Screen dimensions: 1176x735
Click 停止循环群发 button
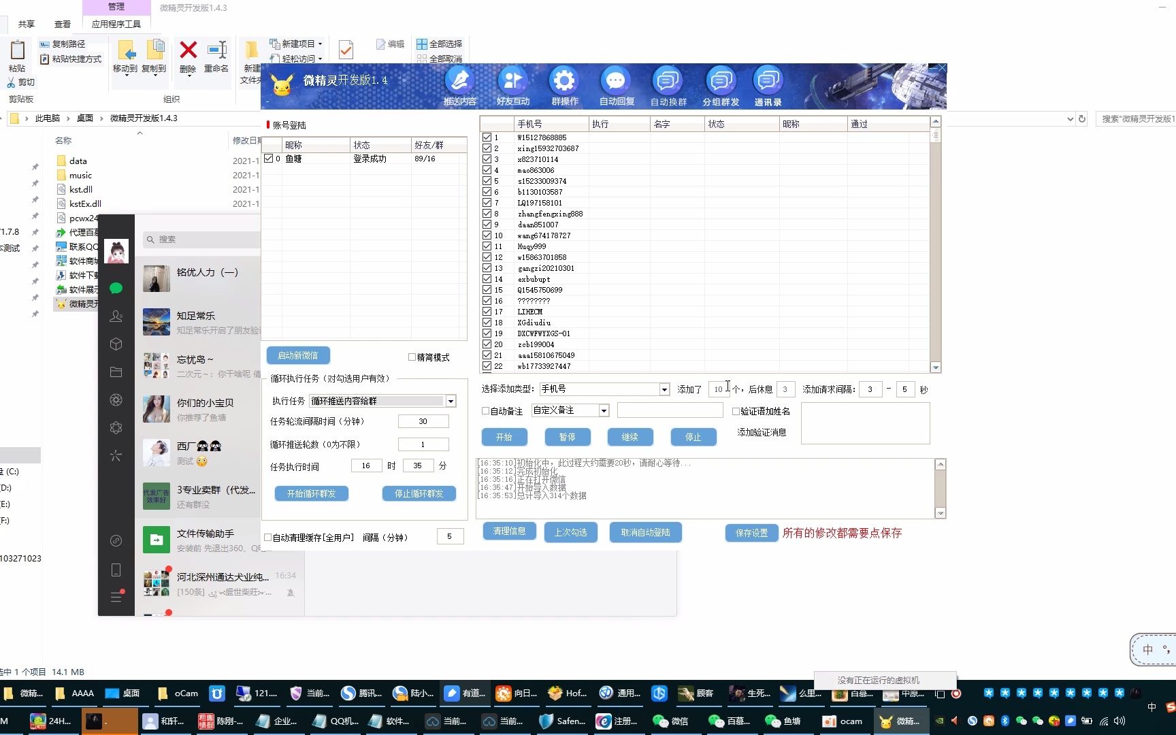point(419,493)
